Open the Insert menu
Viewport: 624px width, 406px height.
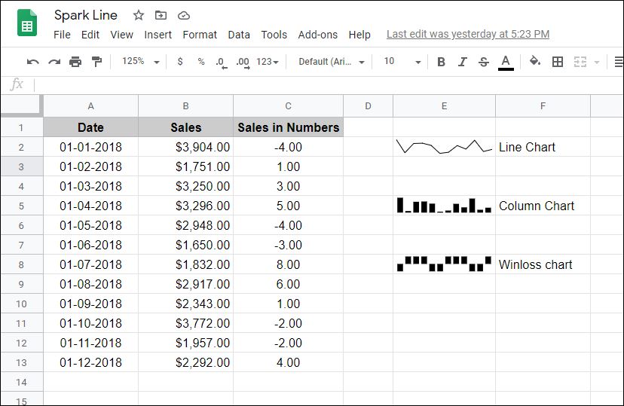tap(158, 35)
